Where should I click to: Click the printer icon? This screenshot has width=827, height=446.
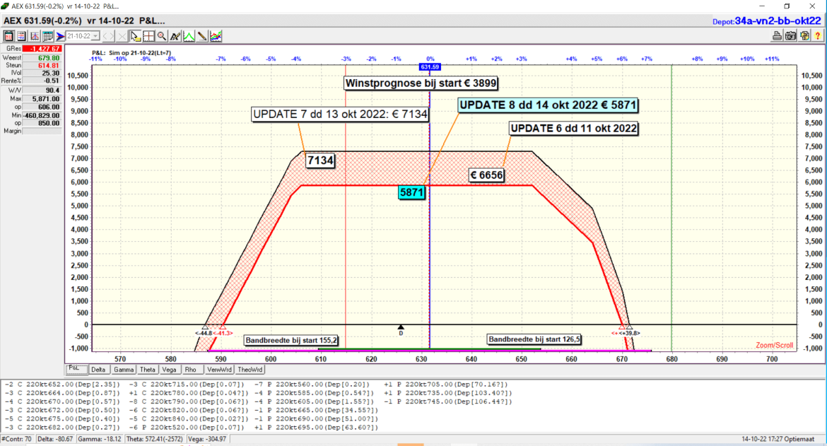(777, 36)
